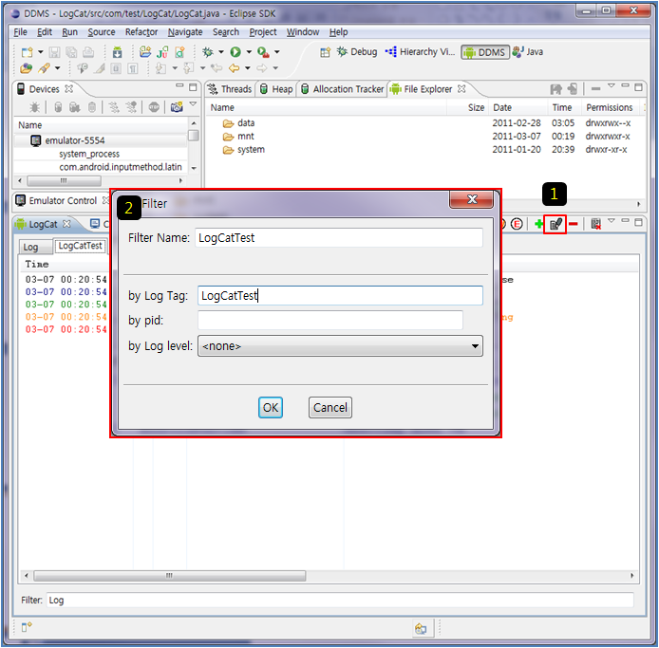Select the mnt folder in File Explorer

(x=238, y=137)
